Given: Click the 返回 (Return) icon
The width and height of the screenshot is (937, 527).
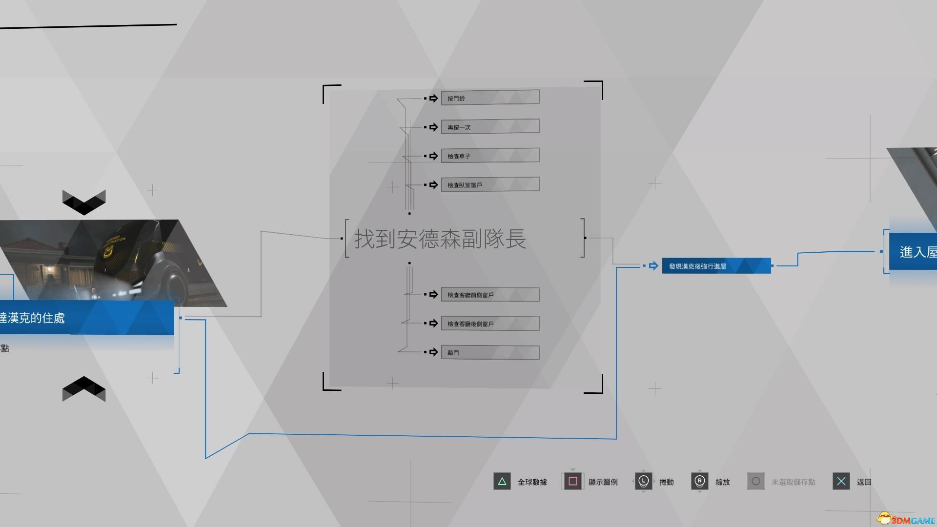Looking at the screenshot, I should point(841,481).
